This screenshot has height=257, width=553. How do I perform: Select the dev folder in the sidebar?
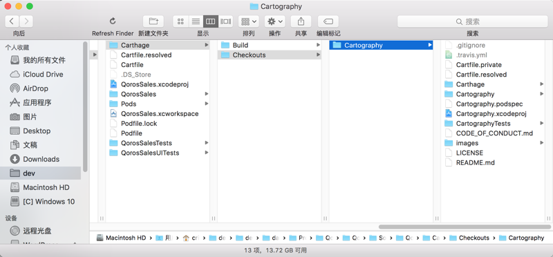coord(41,173)
